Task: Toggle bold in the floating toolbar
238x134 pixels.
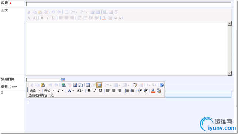Action: pos(89,90)
